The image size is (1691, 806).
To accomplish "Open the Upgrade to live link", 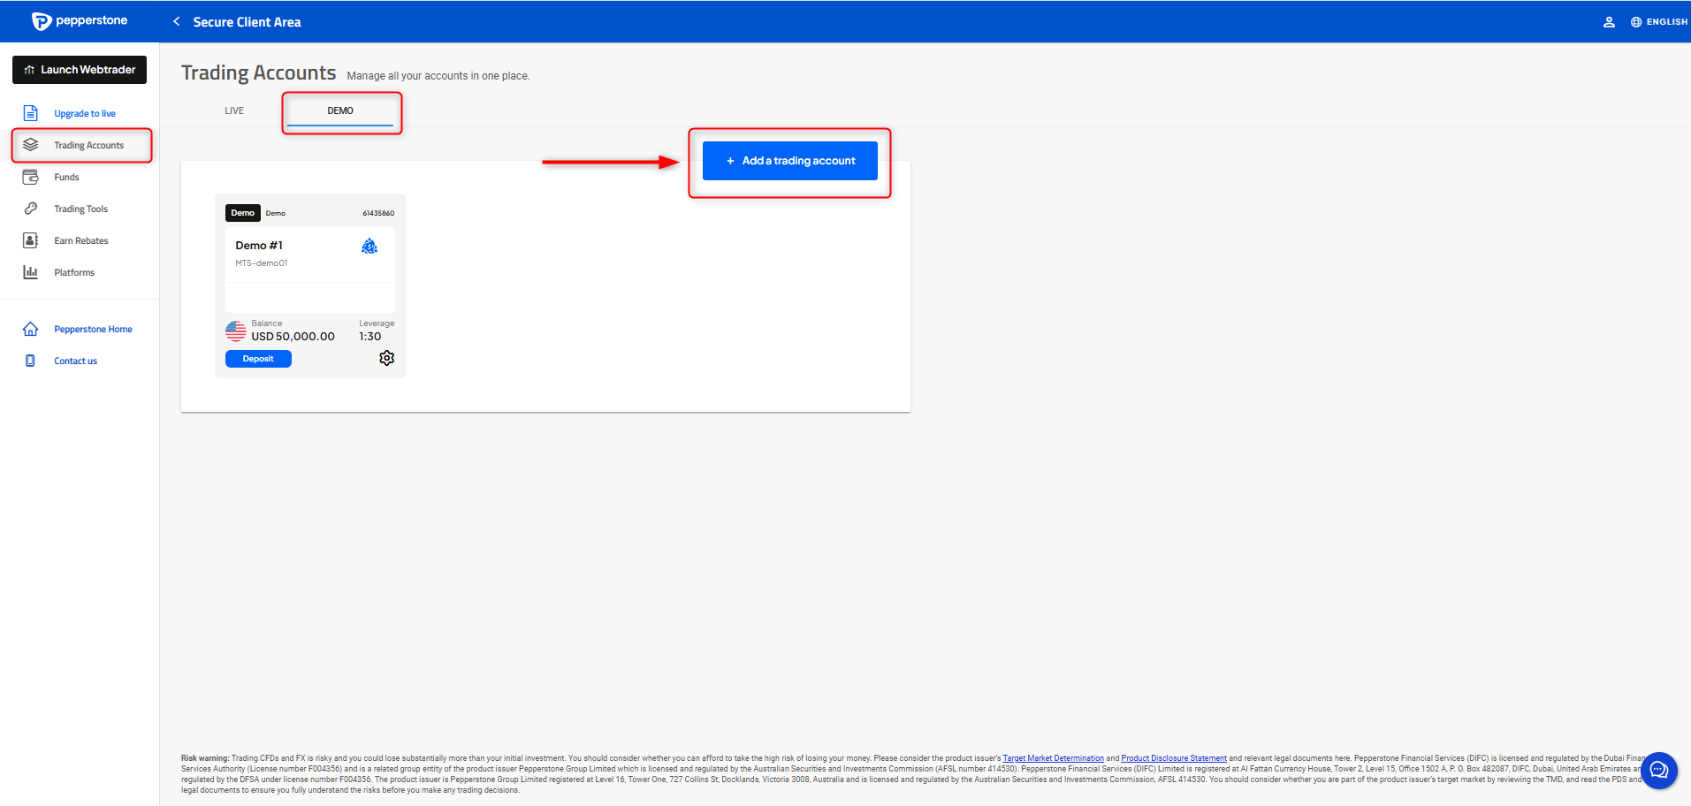I will point(85,113).
